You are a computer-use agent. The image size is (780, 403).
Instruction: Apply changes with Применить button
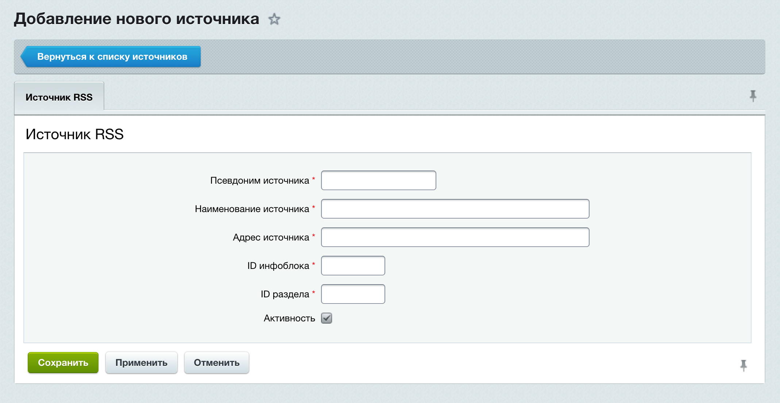[x=142, y=363]
